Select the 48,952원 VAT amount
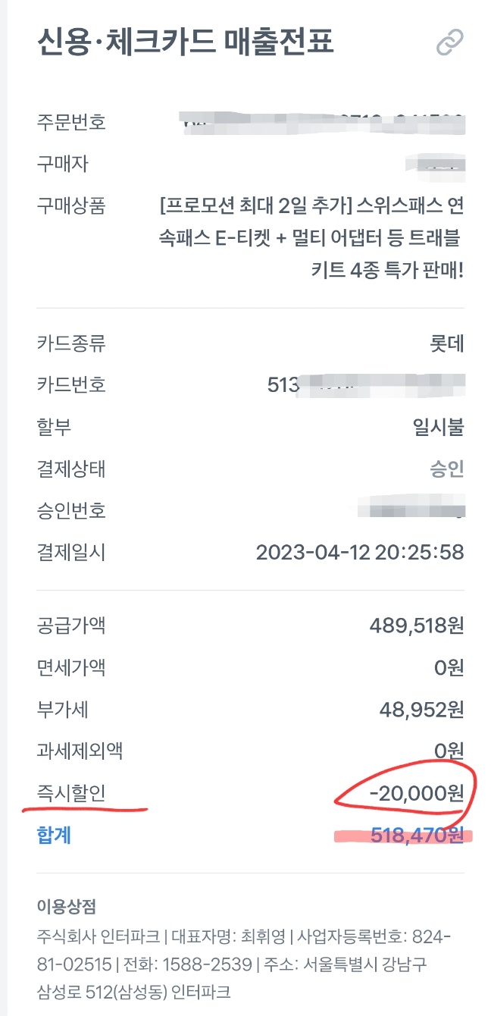The height and width of the screenshot is (1016, 491). point(421,709)
